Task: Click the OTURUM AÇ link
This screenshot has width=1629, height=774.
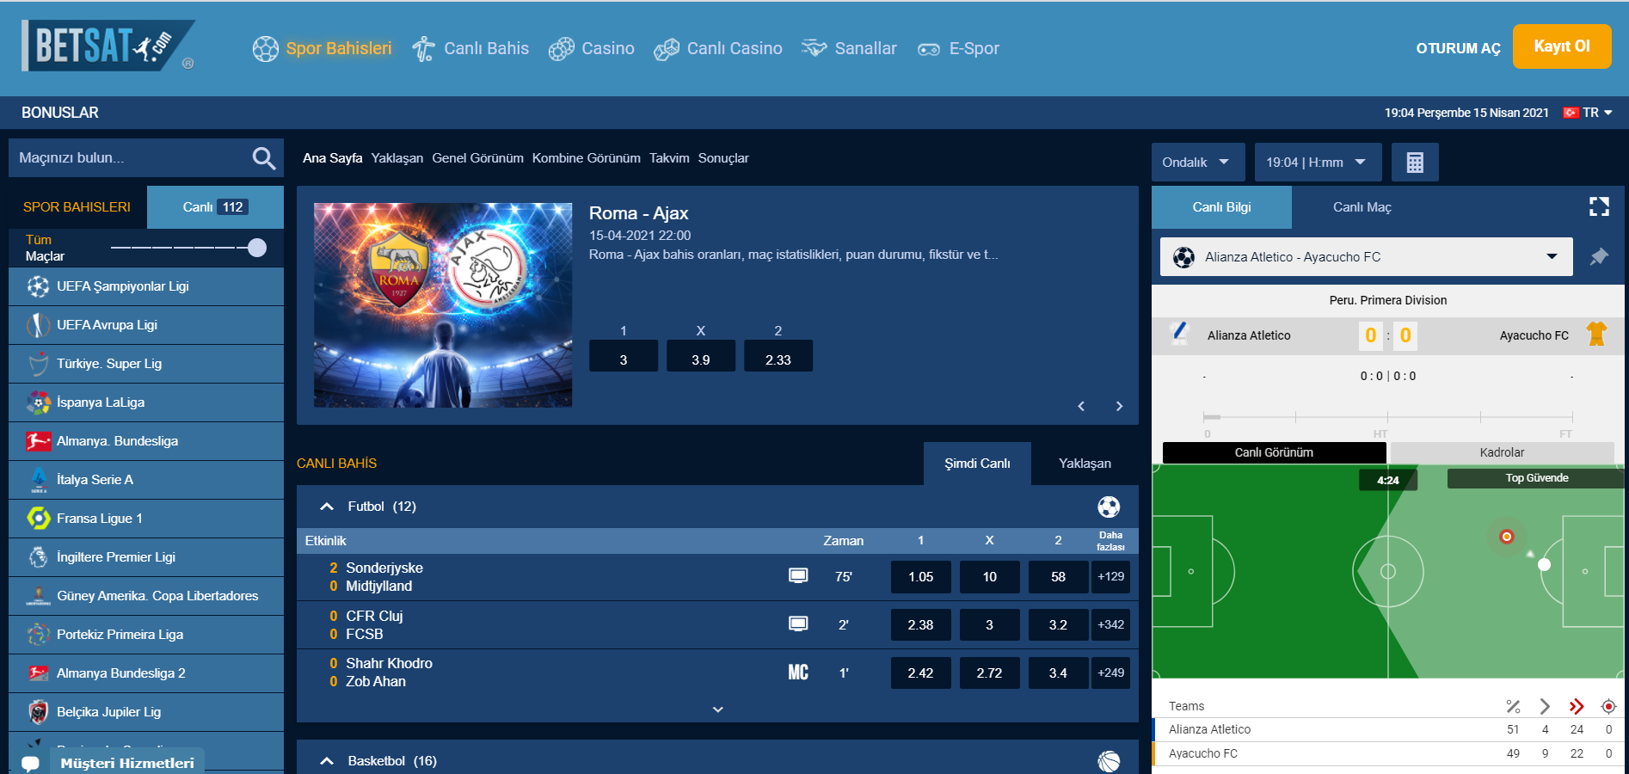Action: [1458, 48]
